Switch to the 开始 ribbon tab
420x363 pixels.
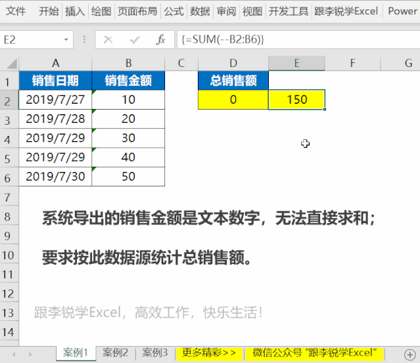(x=49, y=11)
